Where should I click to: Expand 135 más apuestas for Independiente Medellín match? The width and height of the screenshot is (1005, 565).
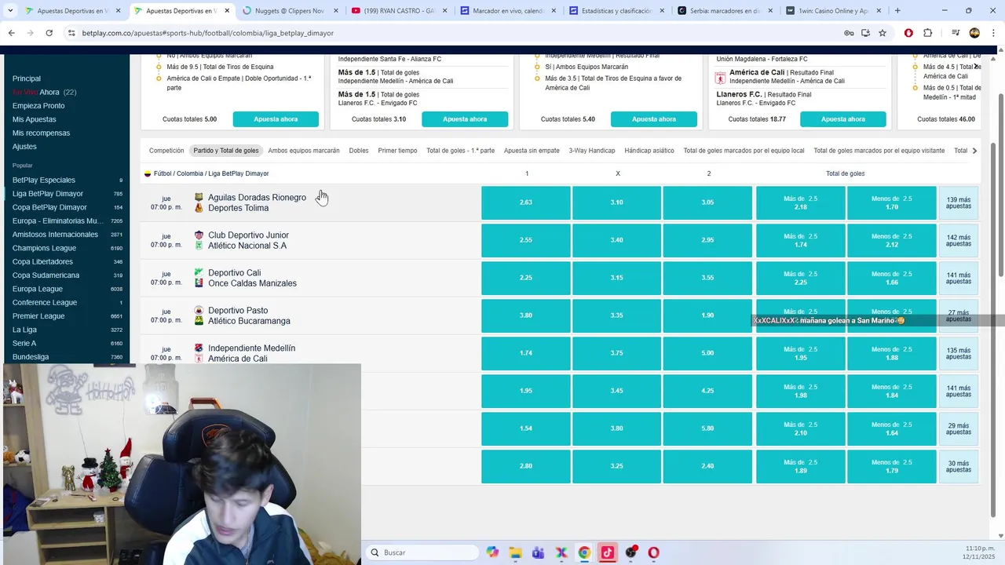[x=959, y=353]
